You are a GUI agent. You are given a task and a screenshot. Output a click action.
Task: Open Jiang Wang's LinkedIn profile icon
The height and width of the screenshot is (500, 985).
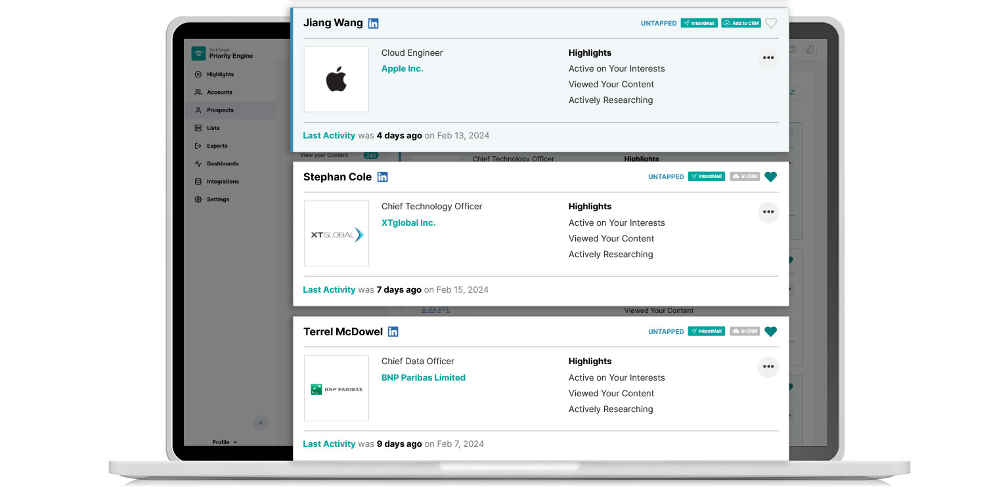coord(373,24)
